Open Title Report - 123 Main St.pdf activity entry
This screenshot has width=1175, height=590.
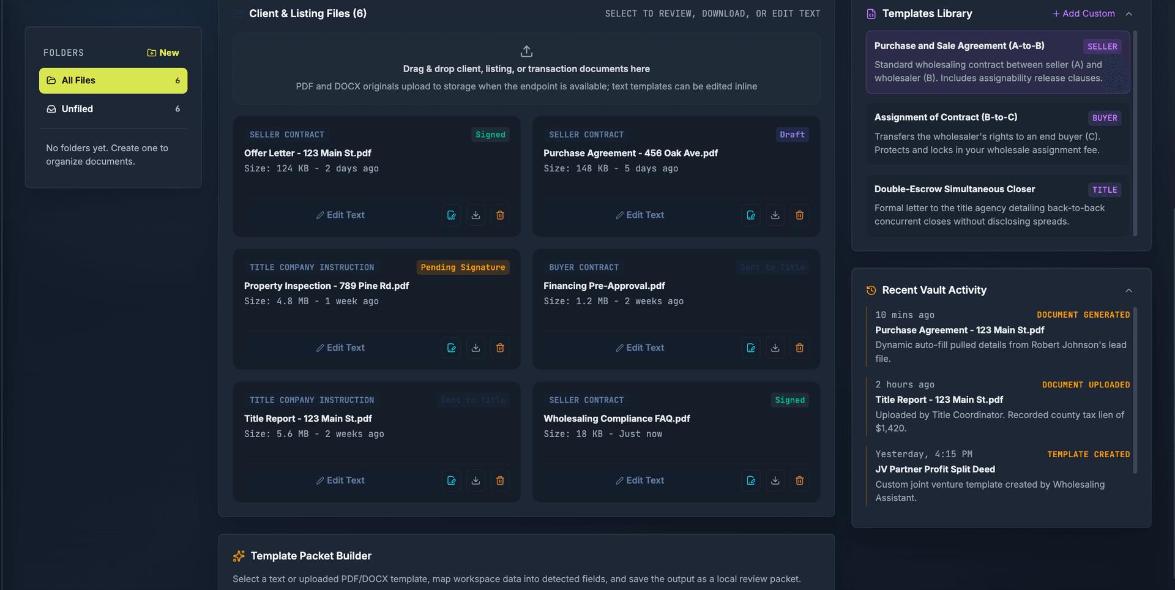pos(999,406)
